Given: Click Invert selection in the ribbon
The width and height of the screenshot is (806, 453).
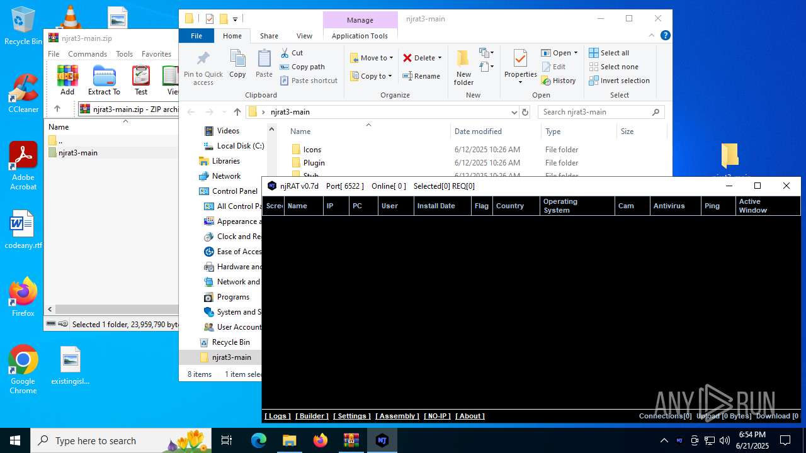Looking at the screenshot, I should [x=619, y=81].
